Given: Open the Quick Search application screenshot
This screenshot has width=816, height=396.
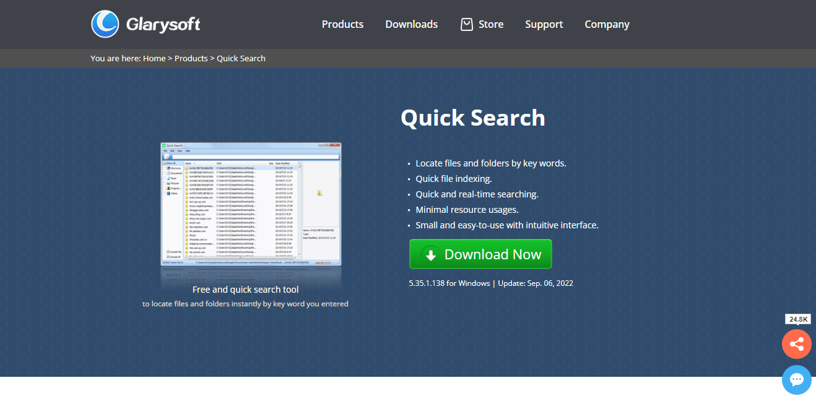Looking at the screenshot, I should click(251, 204).
